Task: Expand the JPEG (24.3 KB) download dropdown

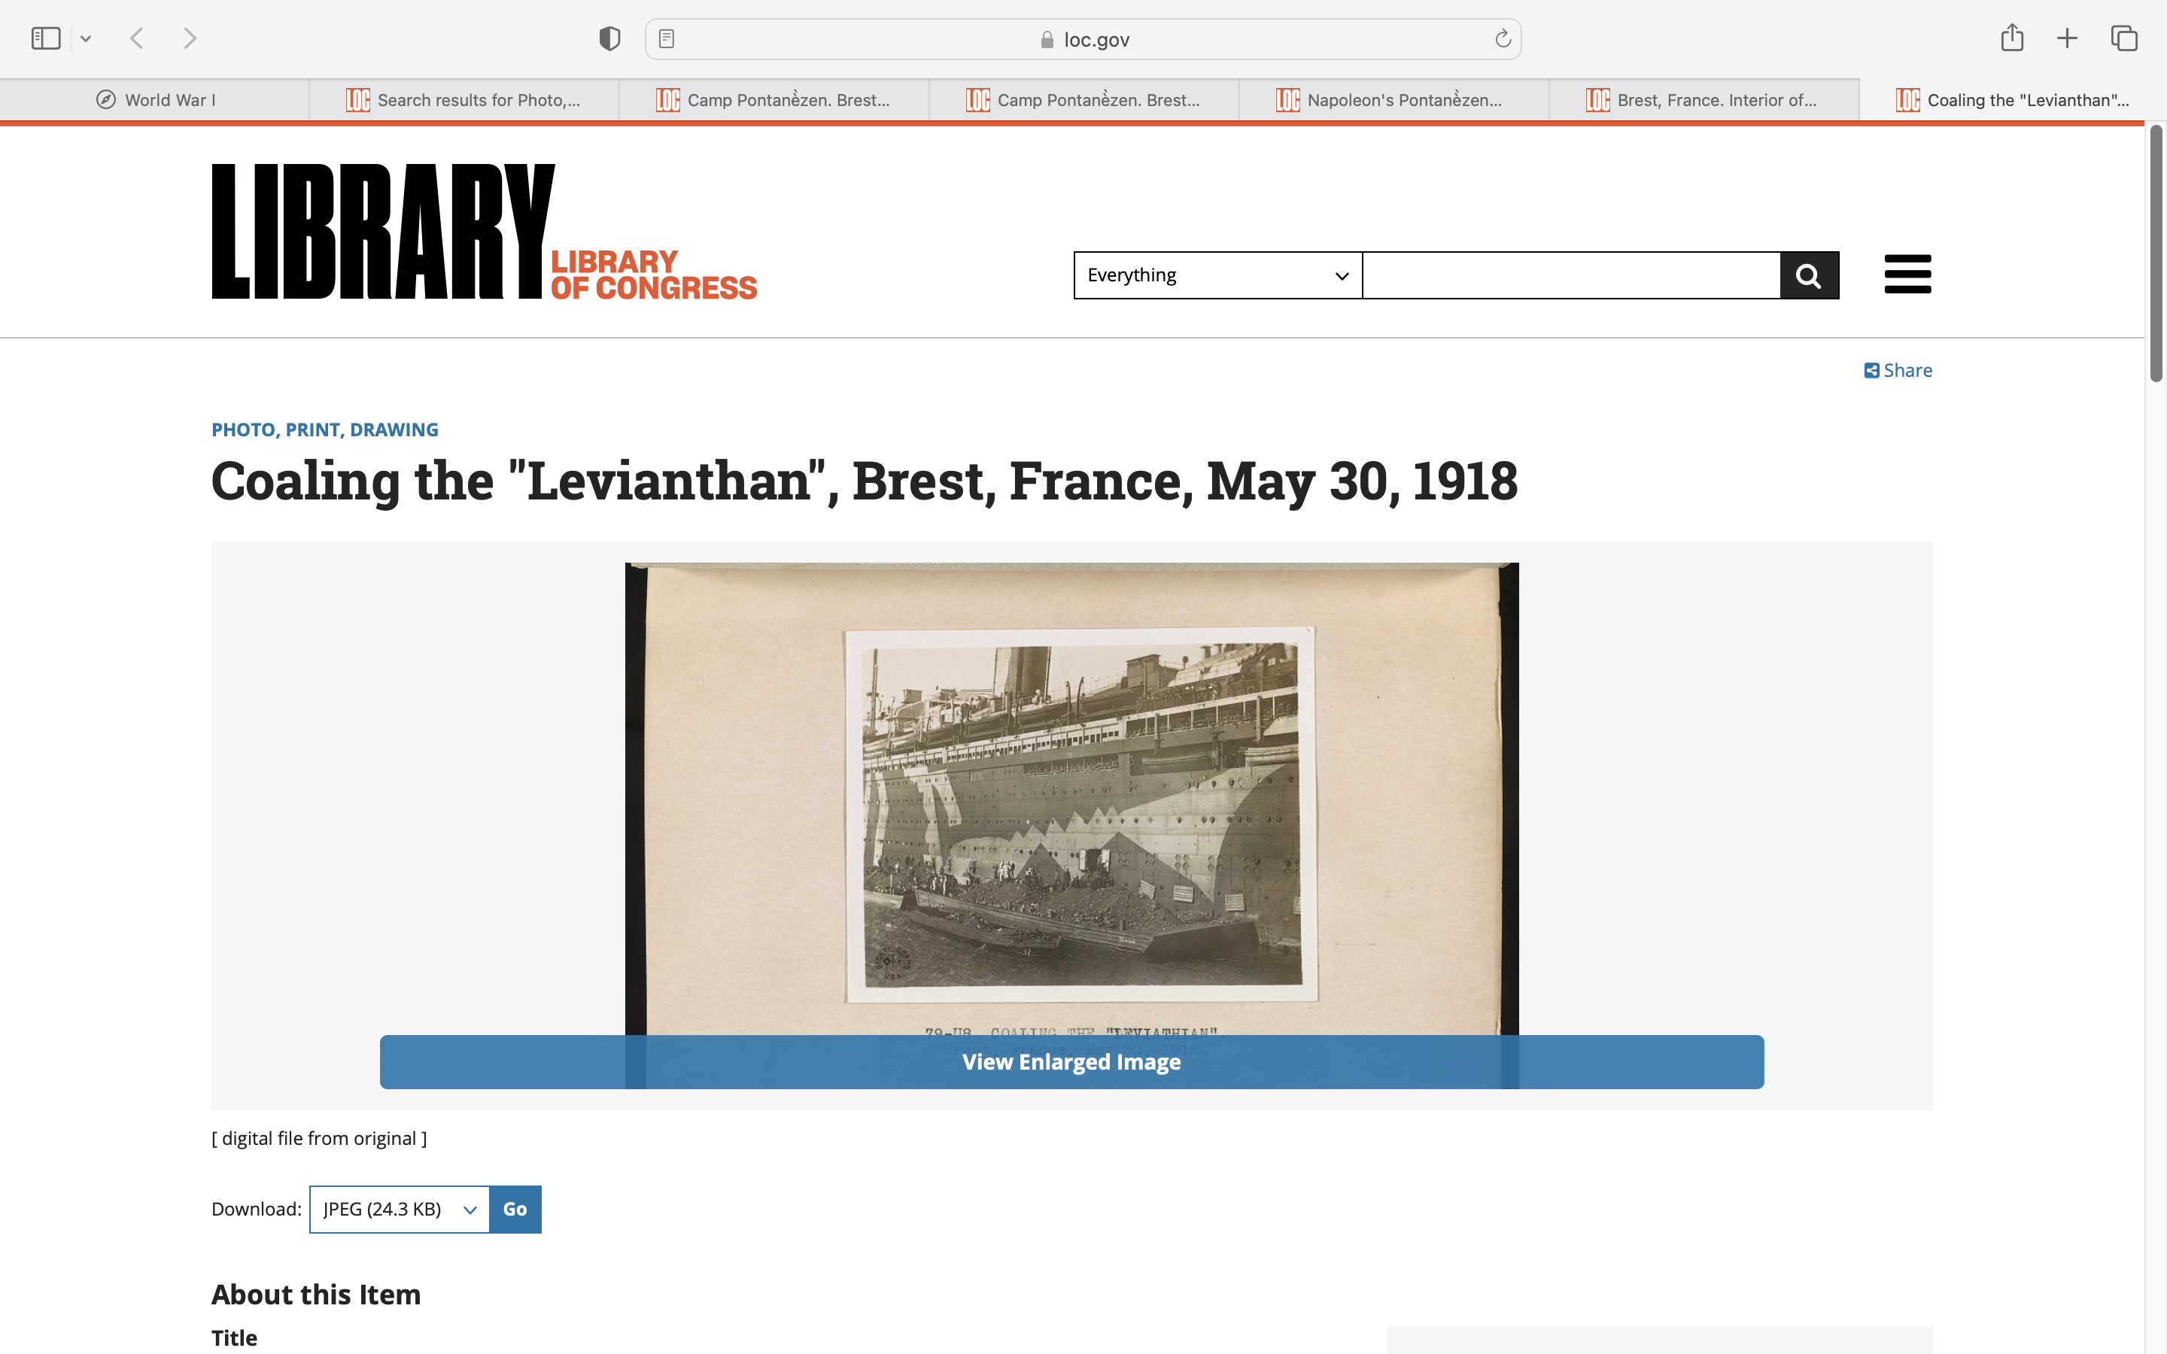Action: point(400,1209)
